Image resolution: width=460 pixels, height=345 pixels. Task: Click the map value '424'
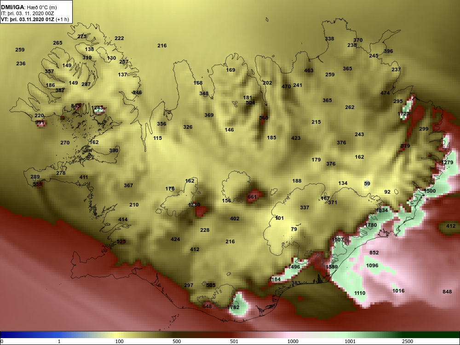click(x=175, y=239)
